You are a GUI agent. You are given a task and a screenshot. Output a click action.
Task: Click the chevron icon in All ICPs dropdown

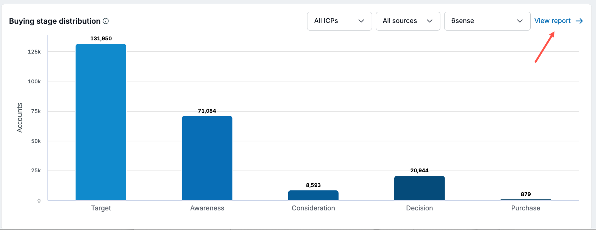click(x=361, y=21)
